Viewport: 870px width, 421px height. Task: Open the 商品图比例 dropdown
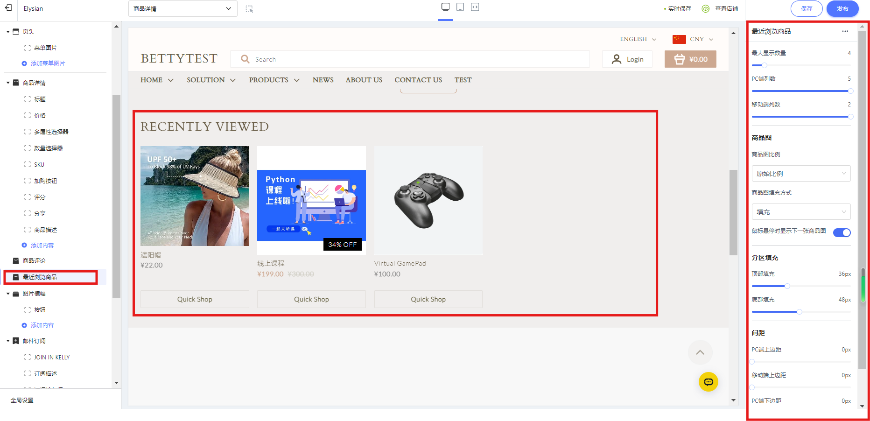(801, 174)
